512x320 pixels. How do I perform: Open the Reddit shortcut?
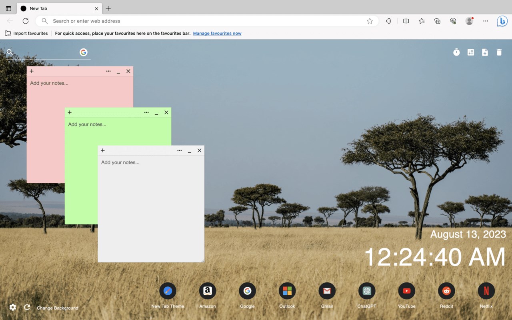446,291
